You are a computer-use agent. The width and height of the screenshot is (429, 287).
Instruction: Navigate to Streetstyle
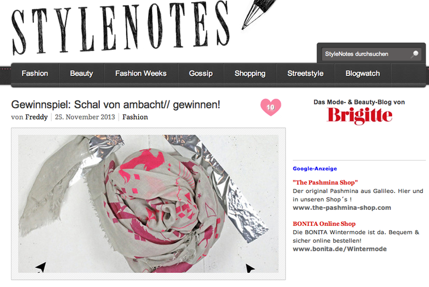(305, 74)
